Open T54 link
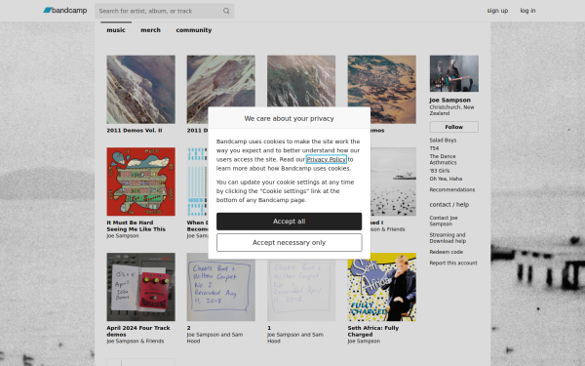 [434, 148]
